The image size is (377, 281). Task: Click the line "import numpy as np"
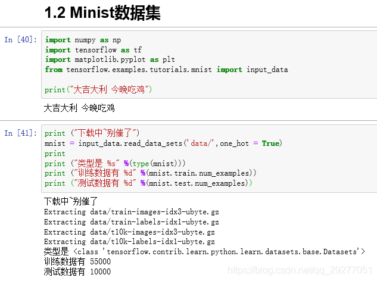[x=83, y=40]
